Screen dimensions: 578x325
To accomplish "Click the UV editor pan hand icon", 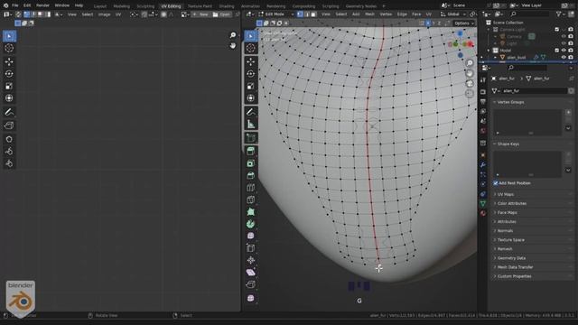I will tap(233, 45).
